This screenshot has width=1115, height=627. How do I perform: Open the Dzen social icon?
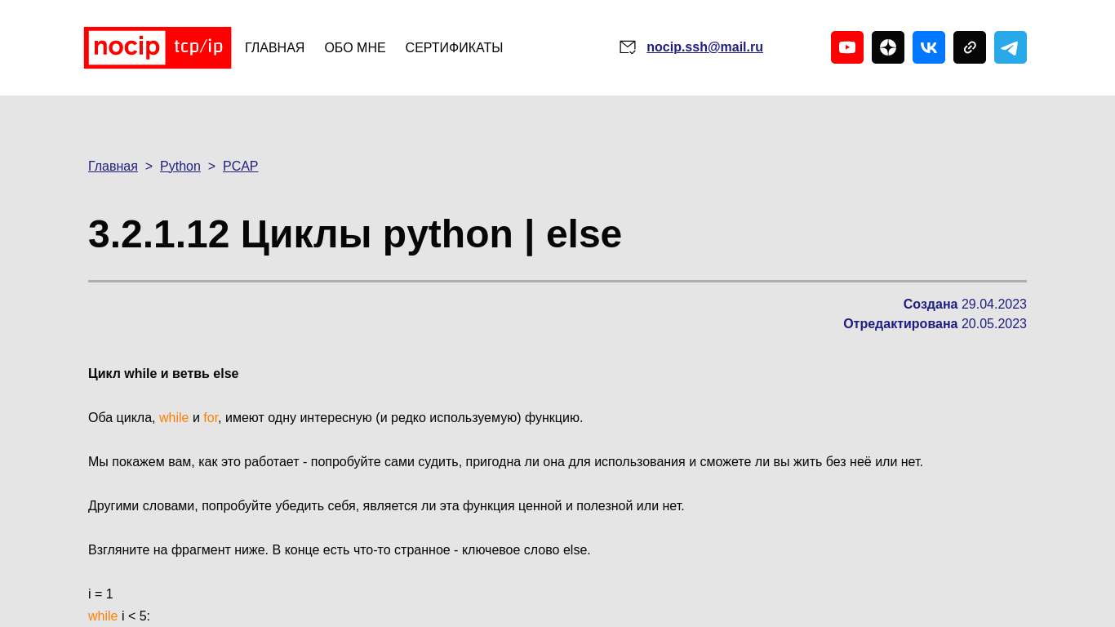click(x=887, y=47)
